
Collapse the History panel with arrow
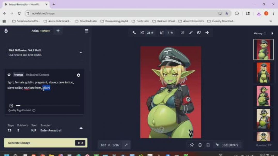272,33
